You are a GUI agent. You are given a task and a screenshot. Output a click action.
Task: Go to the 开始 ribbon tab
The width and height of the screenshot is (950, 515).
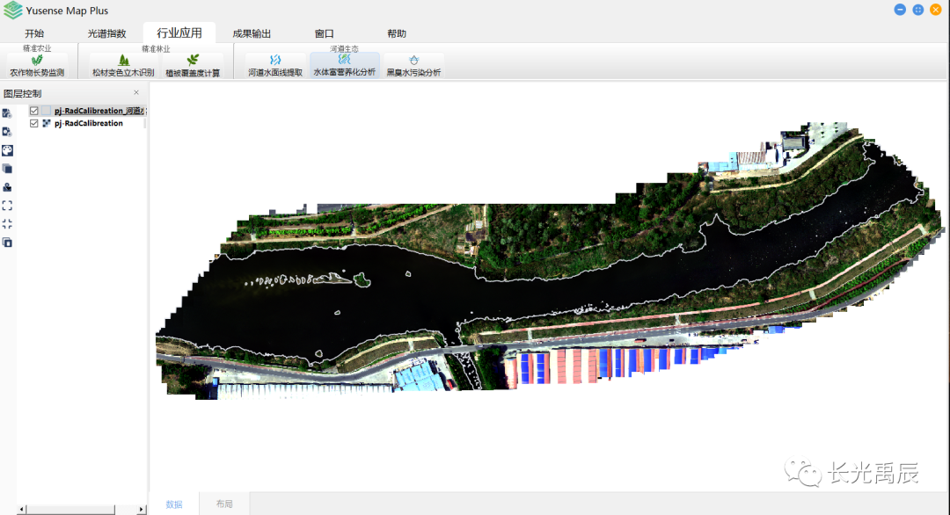click(34, 33)
